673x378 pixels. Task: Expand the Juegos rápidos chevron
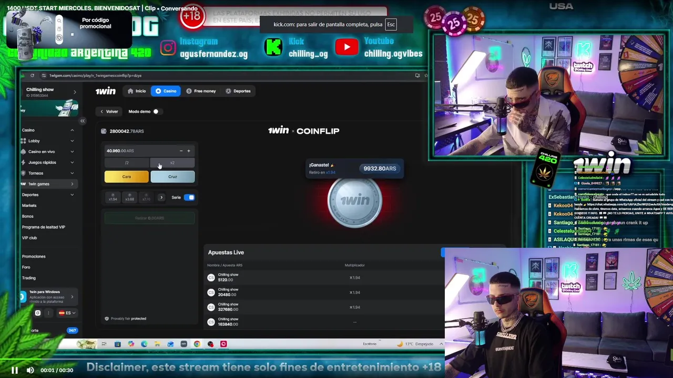(72, 162)
